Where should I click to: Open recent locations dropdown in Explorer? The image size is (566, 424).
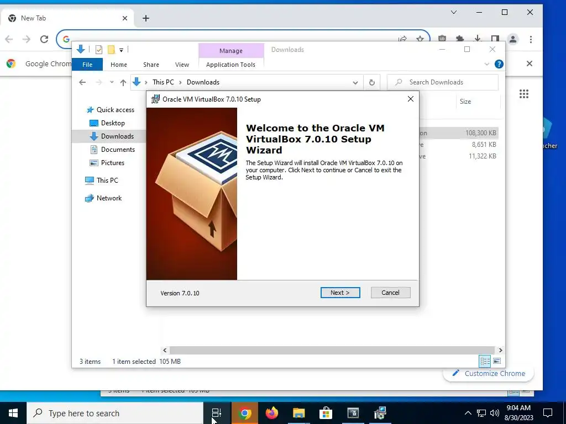point(112,82)
